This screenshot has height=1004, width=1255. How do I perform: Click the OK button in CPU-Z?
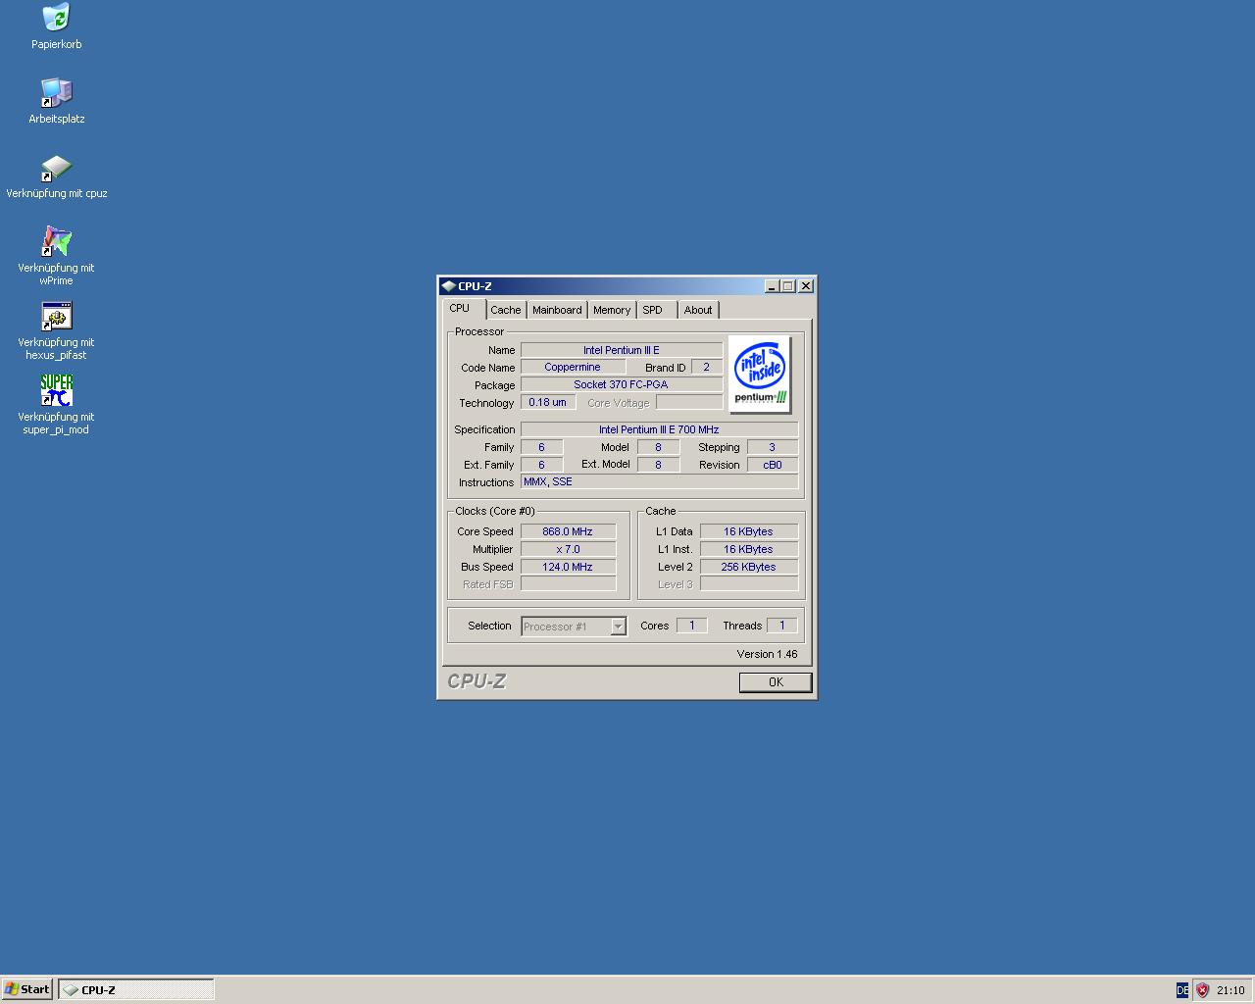(776, 682)
